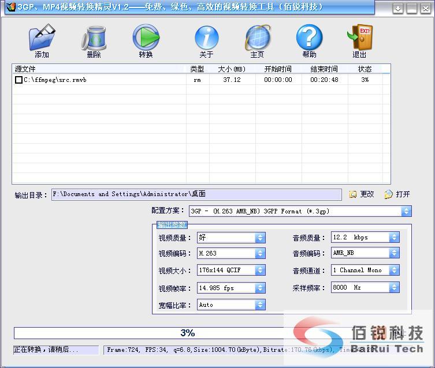Click the title bar down-arrow tray button
Viewport: 435px width, 368px height.
click(398, 9)
